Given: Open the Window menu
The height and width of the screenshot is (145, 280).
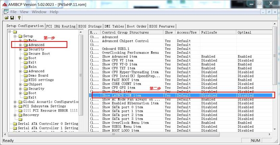Looking at the screenshot, I should (39, 12).
